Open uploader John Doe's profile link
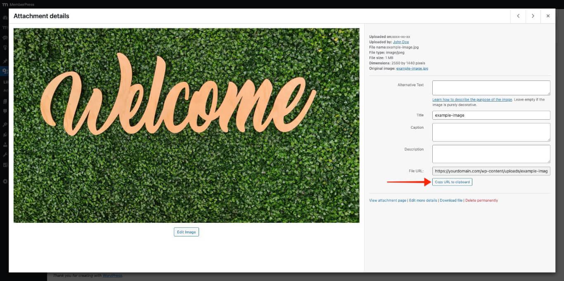The height and width of the screenshot is (281, 564). (400, 42)
